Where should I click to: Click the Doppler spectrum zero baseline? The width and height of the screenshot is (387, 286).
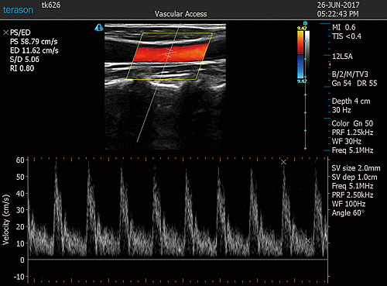coord(177,260)
